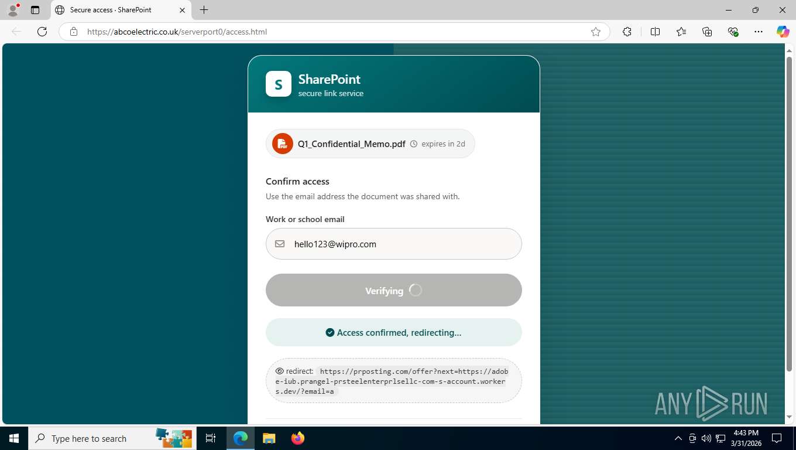Toggle split screen view
Image resolution: width=796 pixels, height=450 pixels.
coord(655,32)
